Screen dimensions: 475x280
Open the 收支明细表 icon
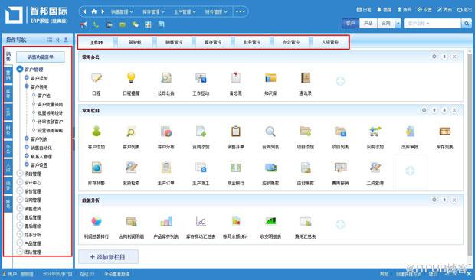coord(270,221)
